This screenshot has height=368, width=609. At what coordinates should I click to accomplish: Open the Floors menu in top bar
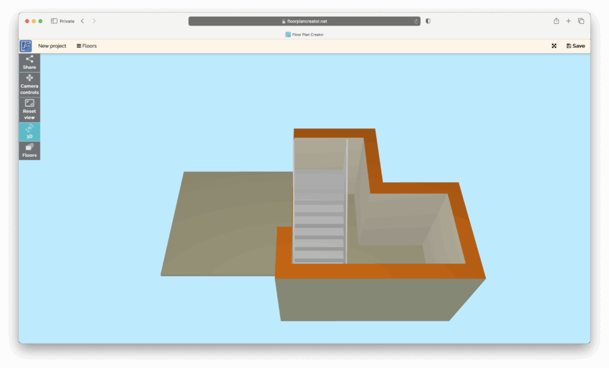click(x=86, y=46)
